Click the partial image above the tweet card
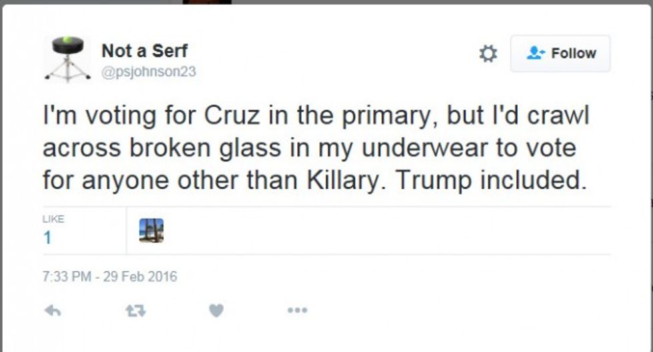This screenshot has height=352, width=653. coord(207,2)
